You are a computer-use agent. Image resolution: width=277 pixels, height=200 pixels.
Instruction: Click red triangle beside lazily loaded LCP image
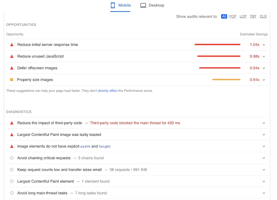tap(12, 135)
